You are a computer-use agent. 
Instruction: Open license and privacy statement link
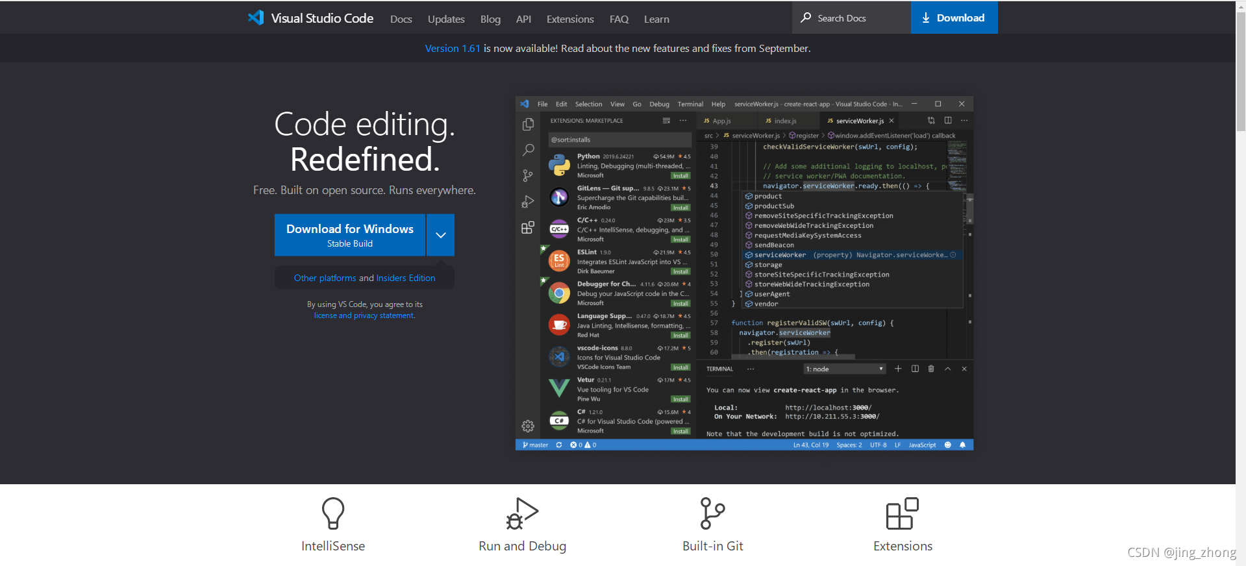point(364,315)
